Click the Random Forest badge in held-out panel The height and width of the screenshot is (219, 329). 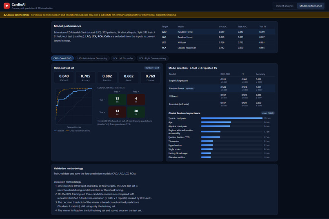[152, 68]
